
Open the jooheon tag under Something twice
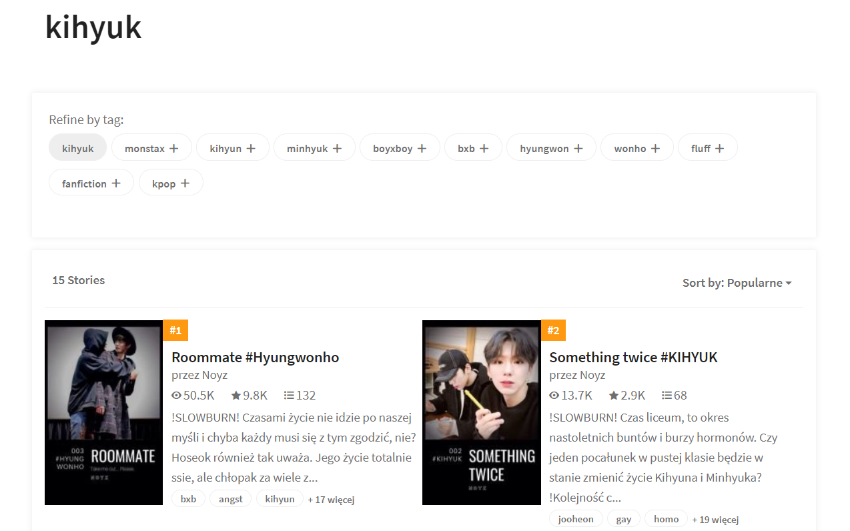coord(576,519)
